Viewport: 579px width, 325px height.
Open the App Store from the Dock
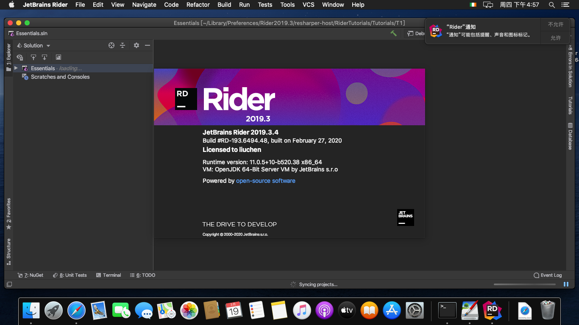click(392, 311)
